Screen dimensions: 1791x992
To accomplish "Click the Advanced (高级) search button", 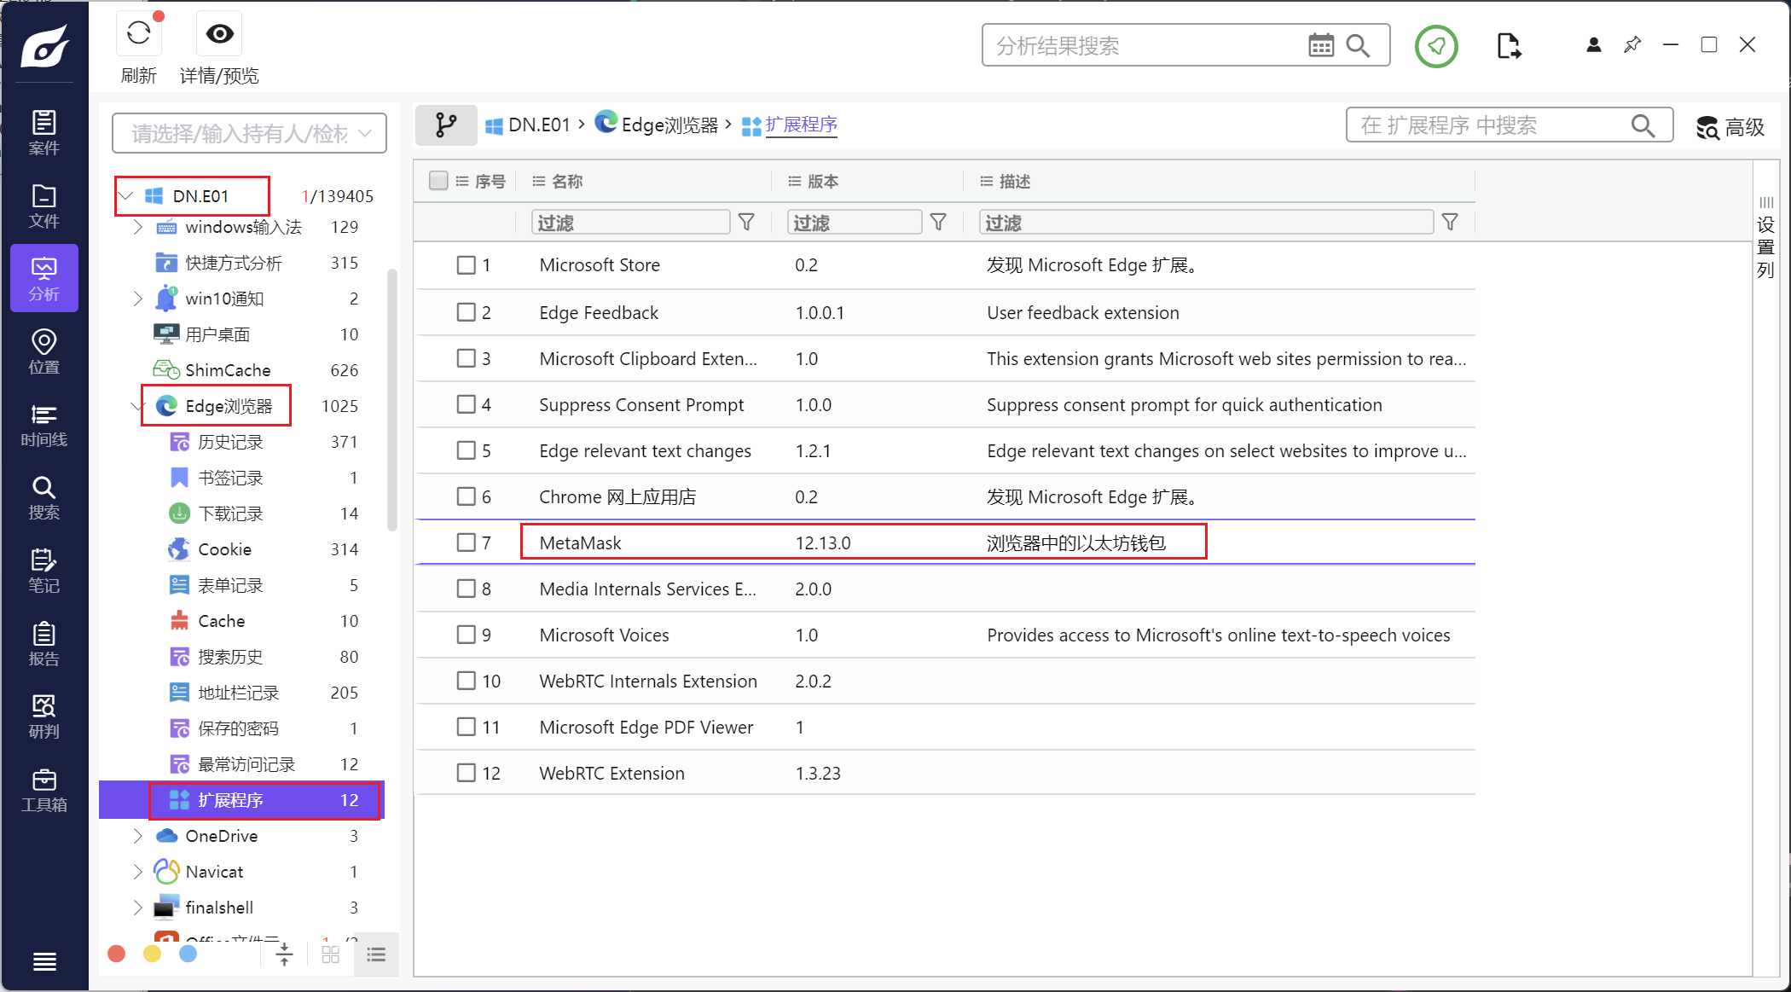I will (x=1730, y=127).
